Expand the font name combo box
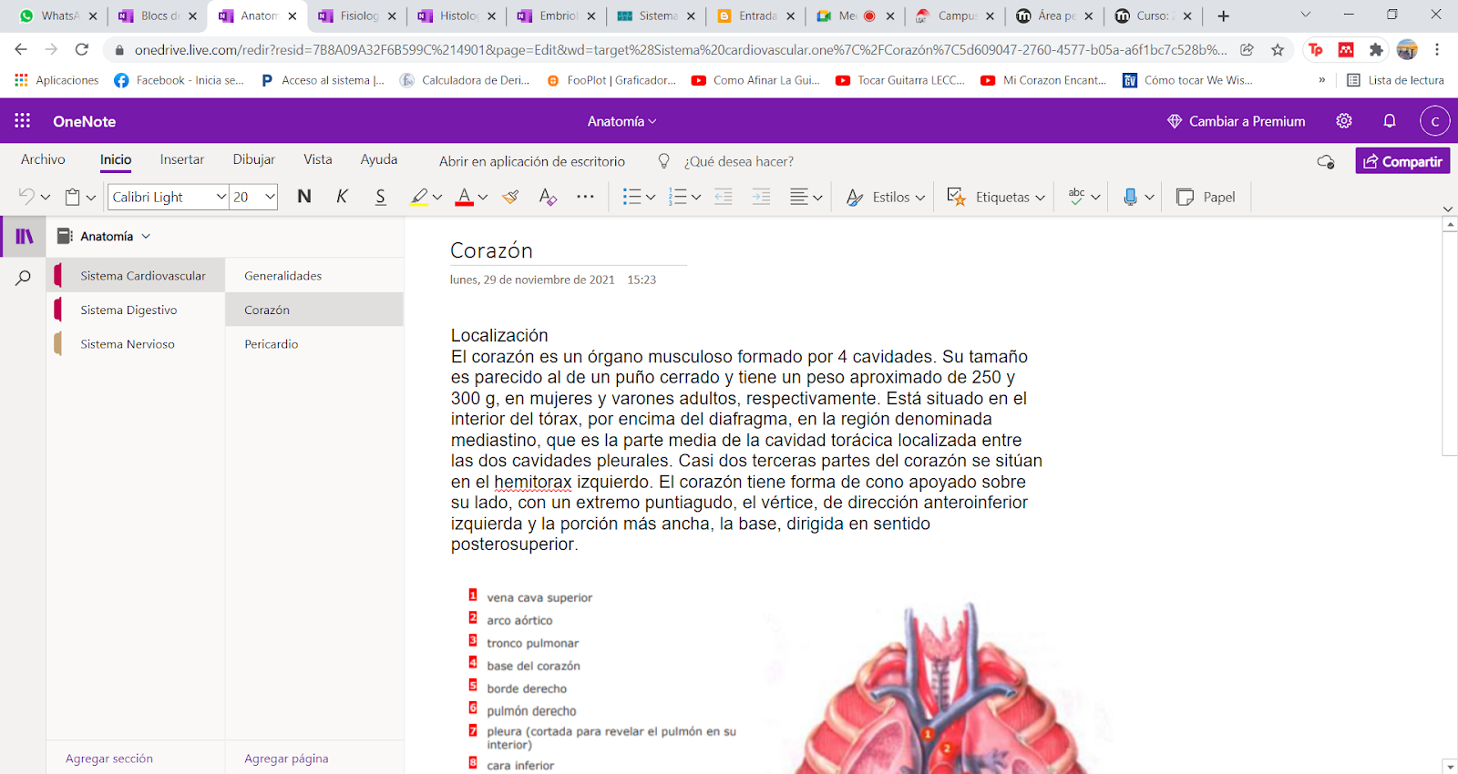1458x774 pixels. [x=221, y=197]
